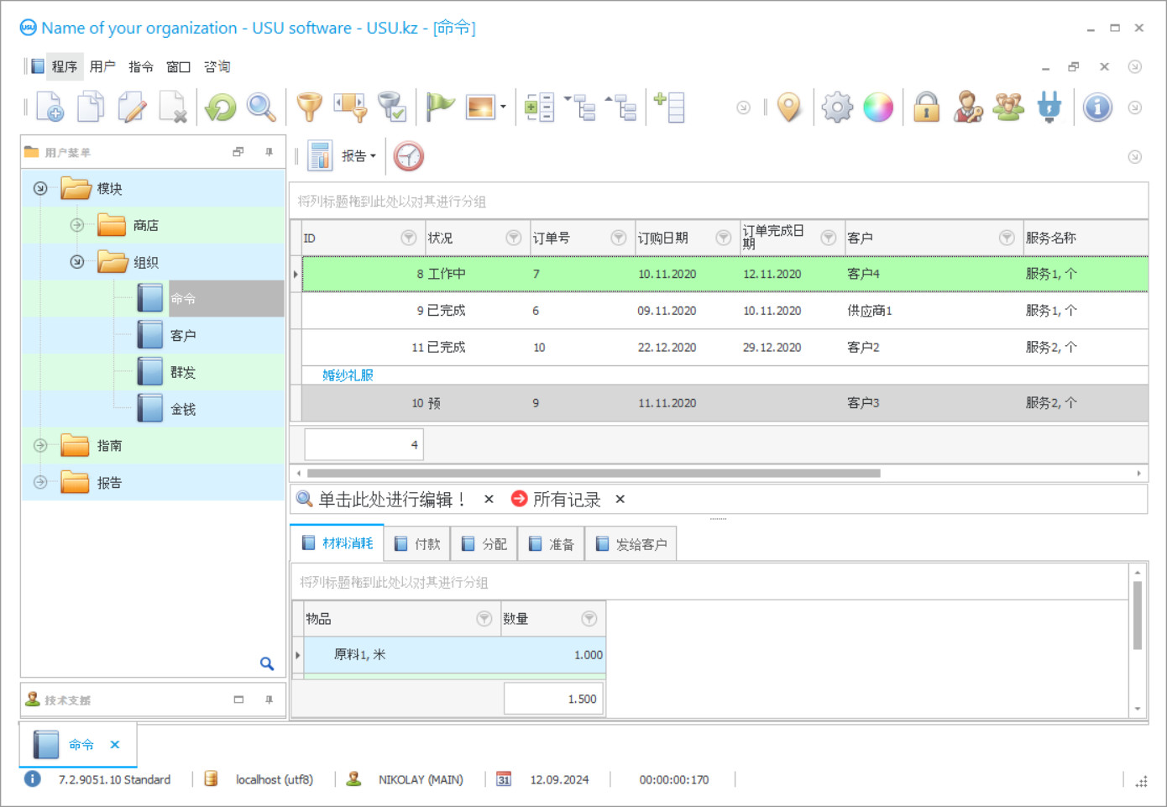The width and height of the screenshot is (1167, 807).
Task: Click the copy record icon
Action: (x=91, y=107)
